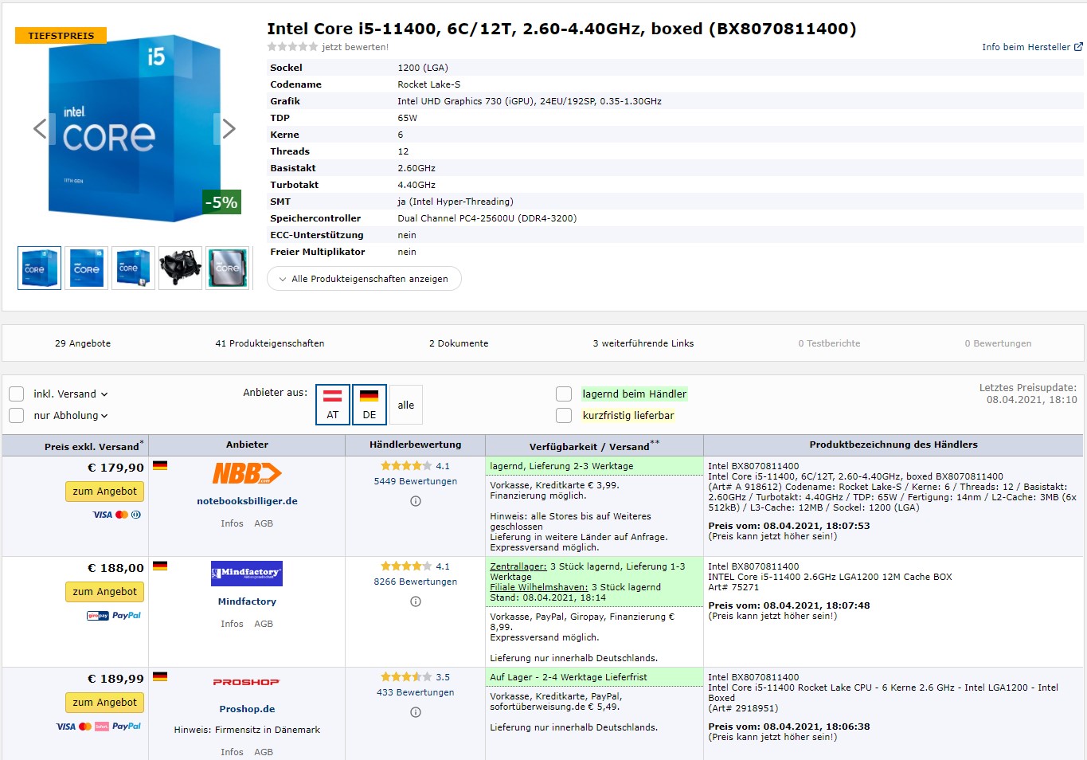Click the TIEFSTPREIS badge
The image size is (1087, 760).
tap(61, 36)
